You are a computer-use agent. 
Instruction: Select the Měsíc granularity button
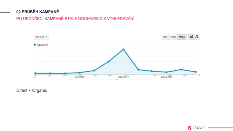click(x=182, y=37)
